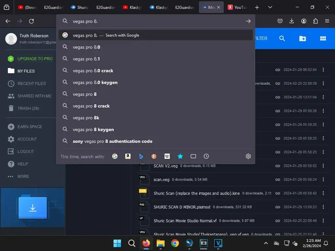Open options menu for scan.veg

[x=323, y=179]
